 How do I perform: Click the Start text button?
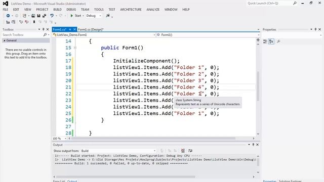(77, 16)
